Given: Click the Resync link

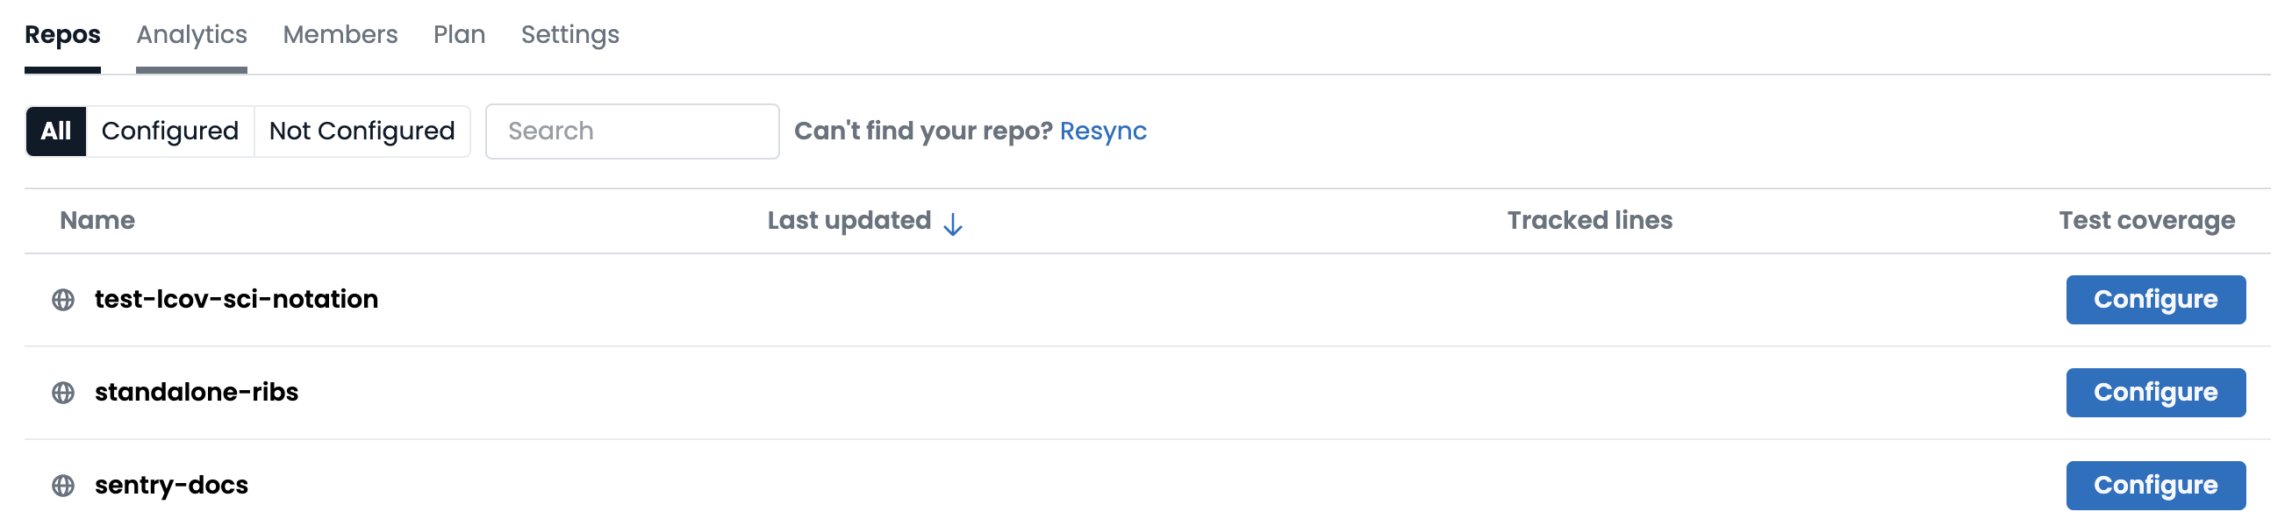Looking at the screenshot, I should [1103, 131].
